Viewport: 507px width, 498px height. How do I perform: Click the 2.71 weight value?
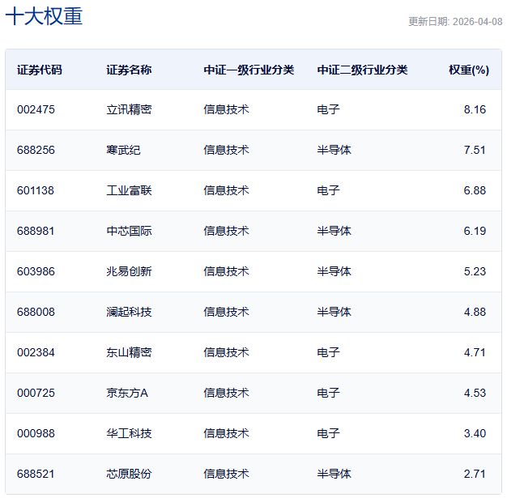(475, 474)
